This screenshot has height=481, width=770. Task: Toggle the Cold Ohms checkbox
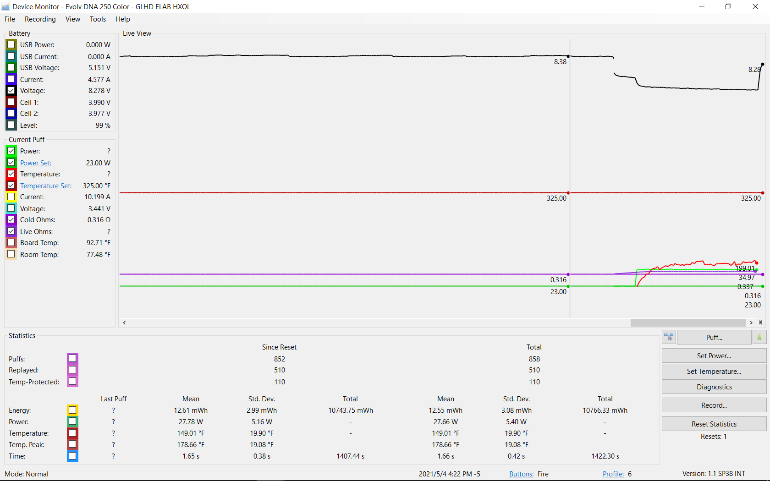[11, 220]
